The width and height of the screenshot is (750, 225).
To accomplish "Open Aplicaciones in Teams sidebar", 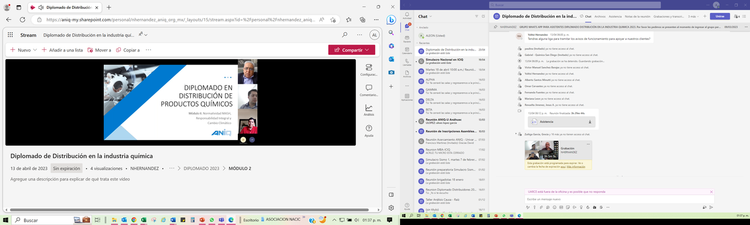I will [407, 97].
